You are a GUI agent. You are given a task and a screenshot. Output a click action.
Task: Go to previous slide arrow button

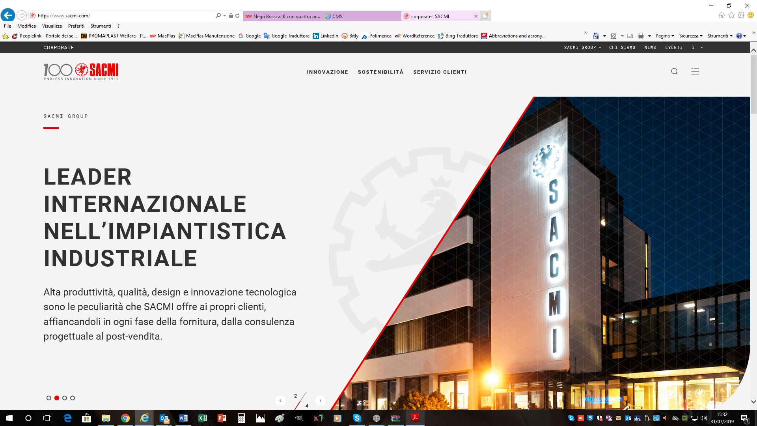point(280,401)
